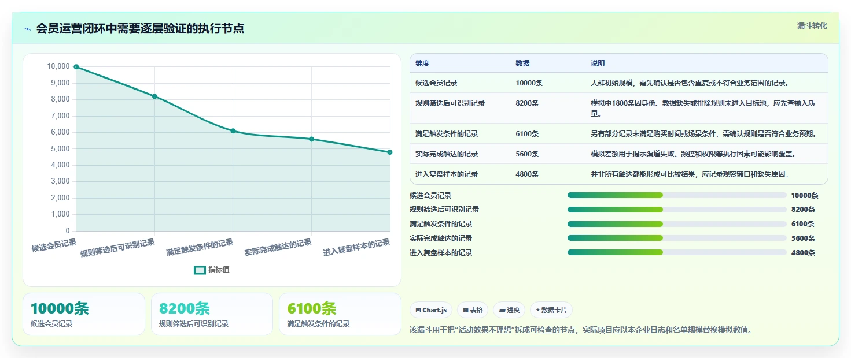Click the page title 会员运营闭环中需要逐层验证的执行节点
The image size is (851, 358).
click(x=140, y=29)
